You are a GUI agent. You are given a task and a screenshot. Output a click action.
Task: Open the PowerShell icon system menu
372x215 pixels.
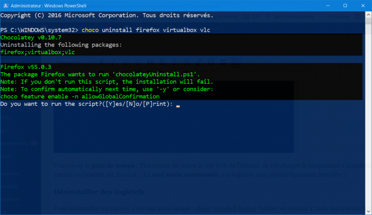pyautogui.click(x=5, y=5)
